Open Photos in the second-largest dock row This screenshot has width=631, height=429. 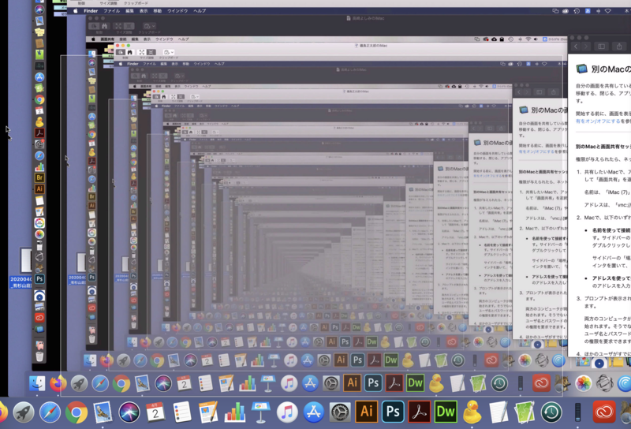583,383
